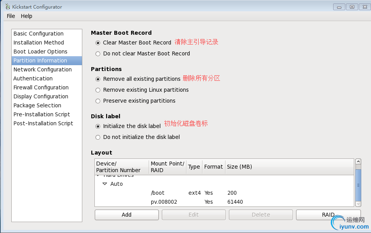This screenshot has height=233, width=371.
Task: Collapse the Auto tree node
Action: point(105,184)
